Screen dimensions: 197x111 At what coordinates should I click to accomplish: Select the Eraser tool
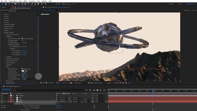[38, 4]
